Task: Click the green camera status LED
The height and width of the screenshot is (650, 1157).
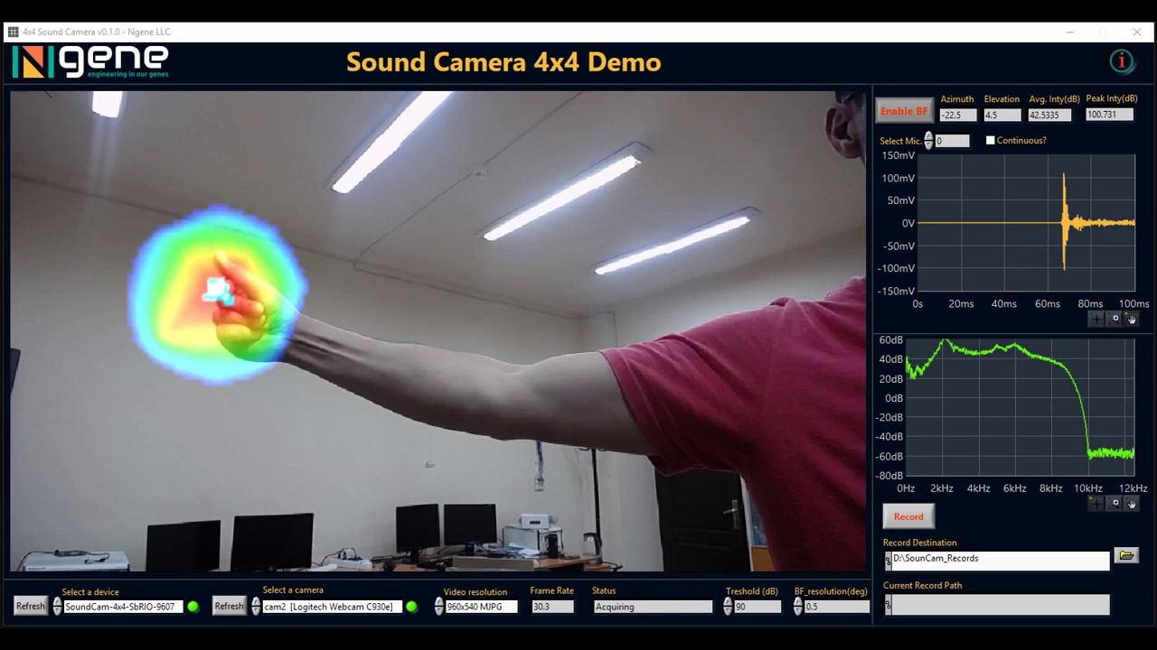Action: (x=411, y=607)
